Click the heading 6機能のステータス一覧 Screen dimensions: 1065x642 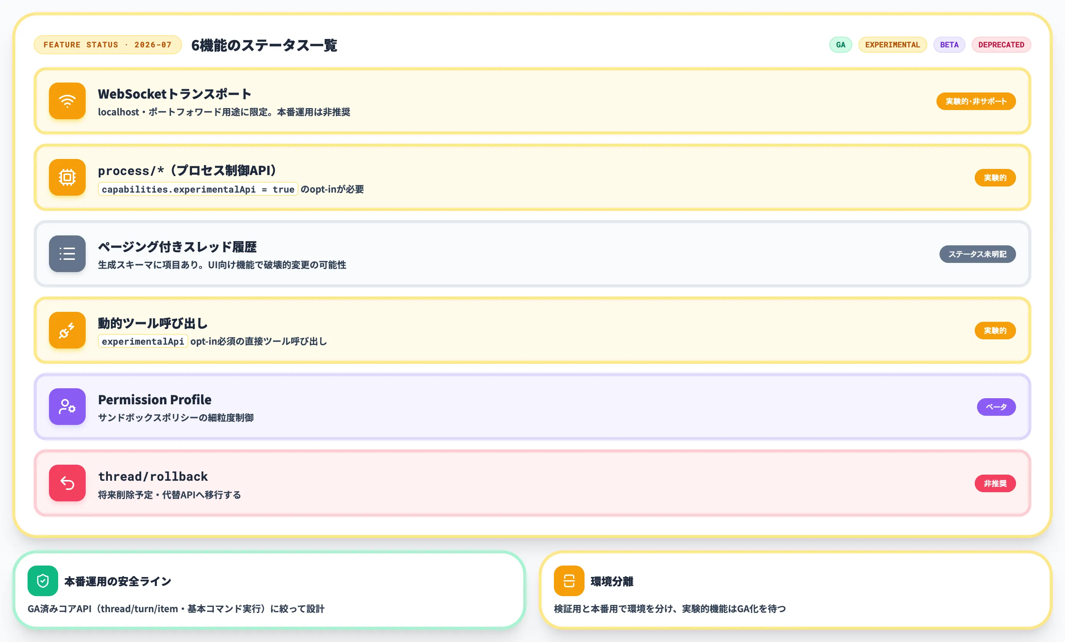click(x=264, y=45)
